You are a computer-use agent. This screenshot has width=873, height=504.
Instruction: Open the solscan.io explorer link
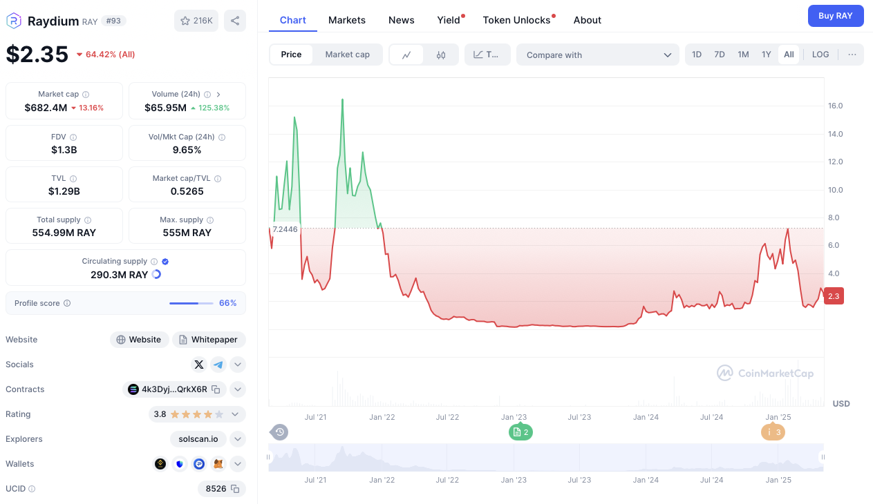(198, 439)
